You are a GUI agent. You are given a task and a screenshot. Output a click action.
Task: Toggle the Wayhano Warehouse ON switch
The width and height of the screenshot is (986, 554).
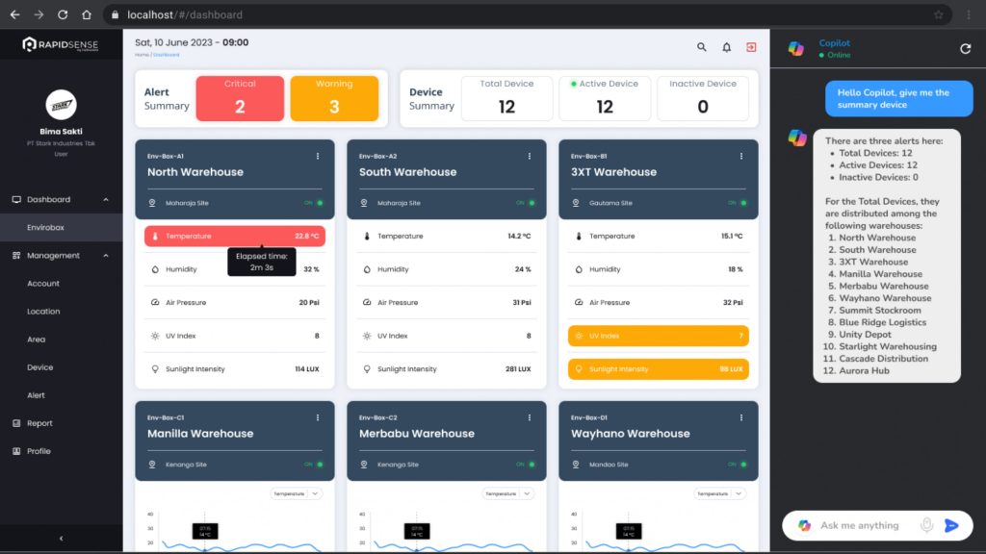(739, 465)
